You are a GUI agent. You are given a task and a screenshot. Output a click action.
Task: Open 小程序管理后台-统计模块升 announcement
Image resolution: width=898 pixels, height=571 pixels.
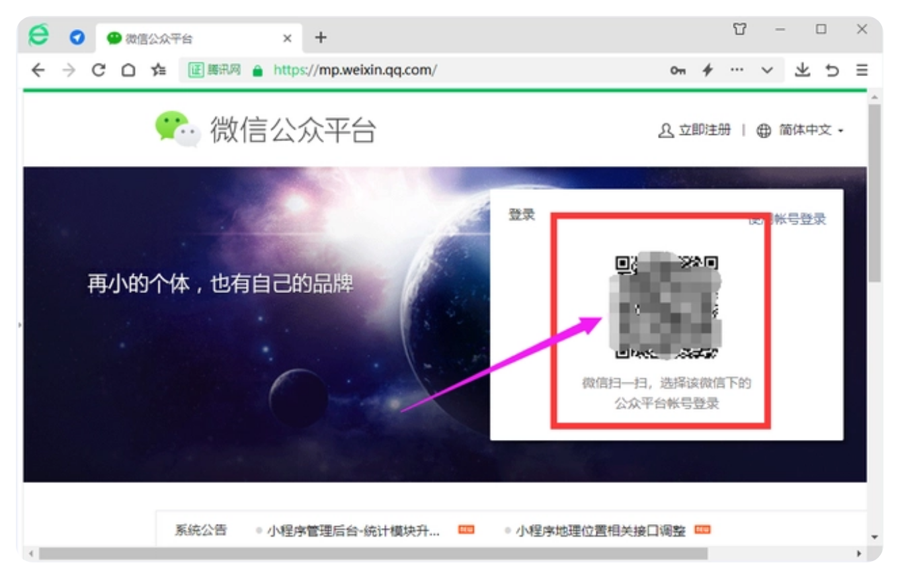pos(353,531)
